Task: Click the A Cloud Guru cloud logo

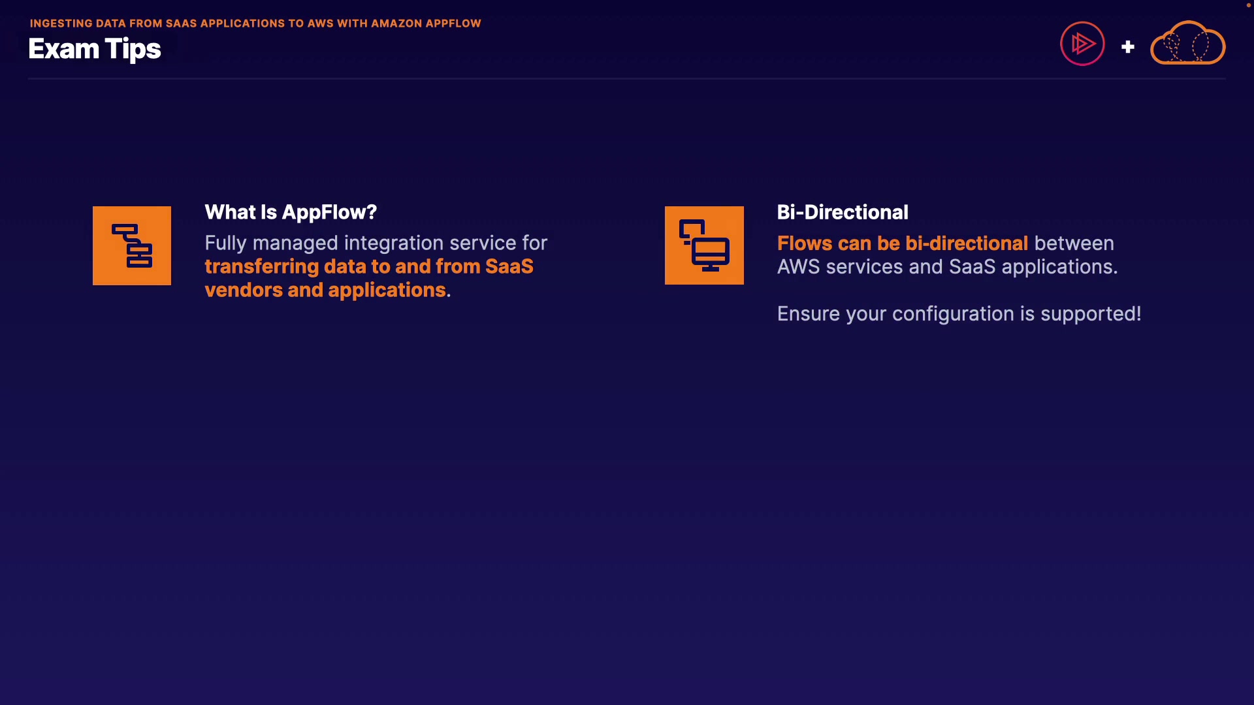Action: coord(1187,44)
